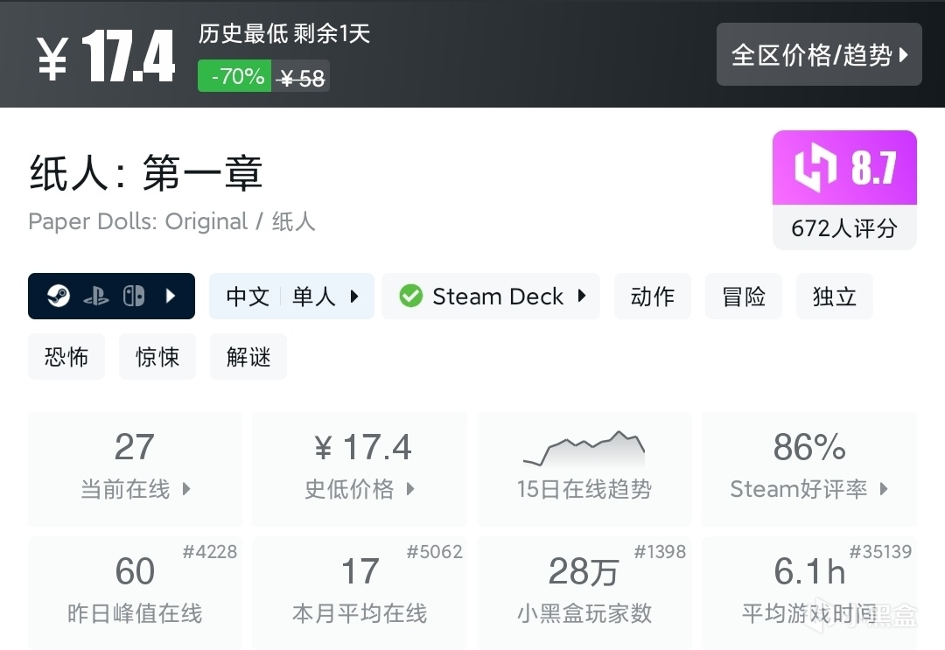Click the PlayStation platform icon
945x650 pixels.
tap(96, 297)
